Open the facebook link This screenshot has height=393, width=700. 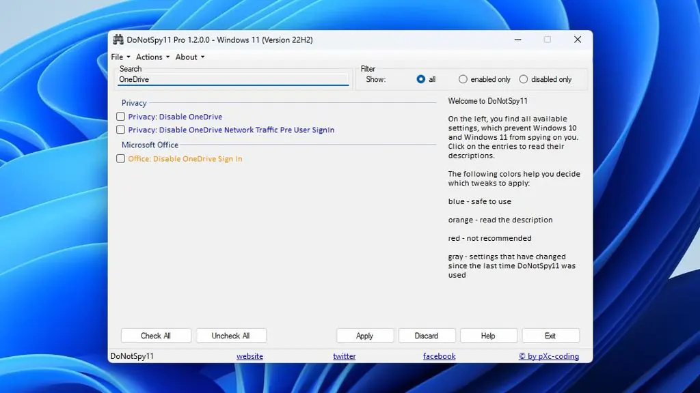(439, 356)
